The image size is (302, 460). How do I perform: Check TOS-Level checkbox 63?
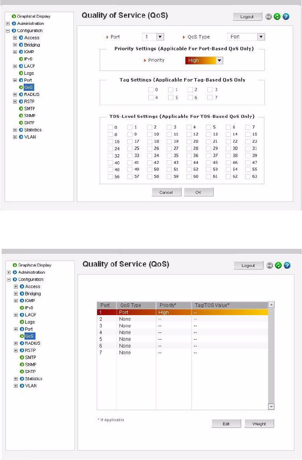248,177
